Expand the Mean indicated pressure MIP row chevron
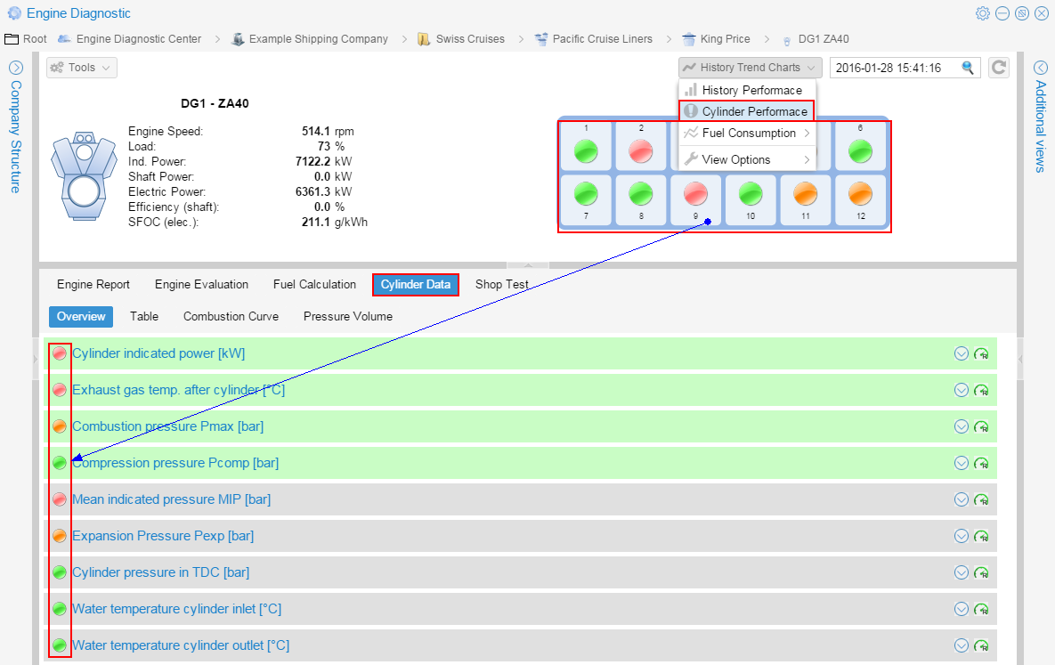Screen dimensions: 1055x665 961,499
